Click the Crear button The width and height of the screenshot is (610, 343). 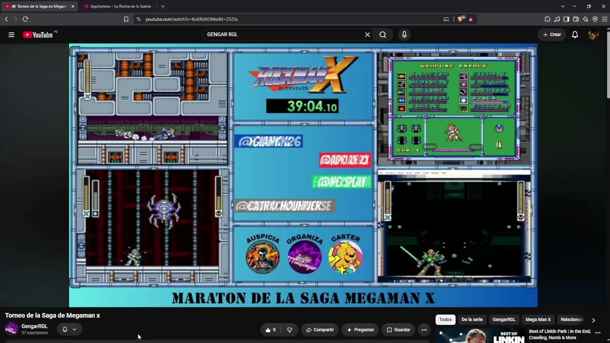[552, 35]
